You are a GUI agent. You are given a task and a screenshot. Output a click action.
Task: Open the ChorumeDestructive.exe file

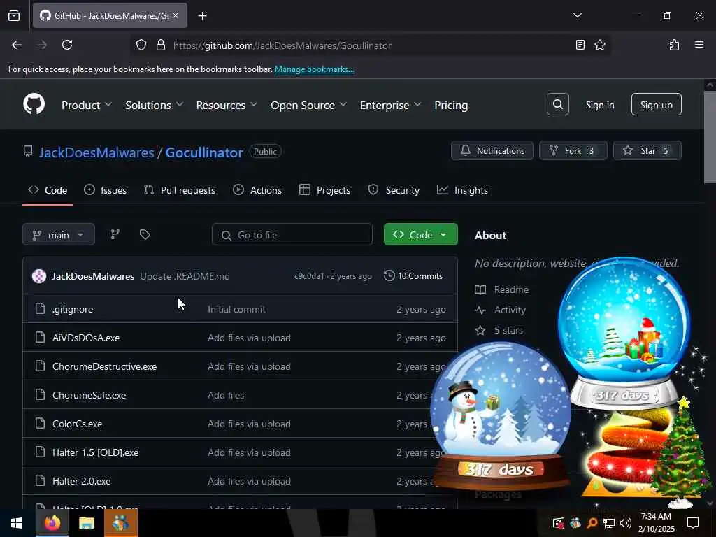tap(105, 366)
